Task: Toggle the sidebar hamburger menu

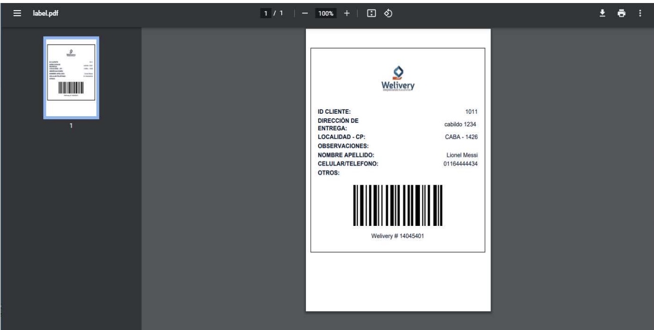Action: tap(17, 13)
